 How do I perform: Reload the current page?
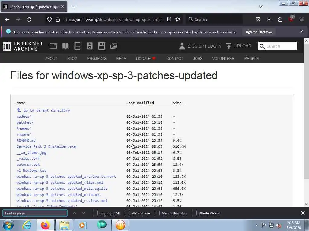pyautogui.click(x=29, y=20)
